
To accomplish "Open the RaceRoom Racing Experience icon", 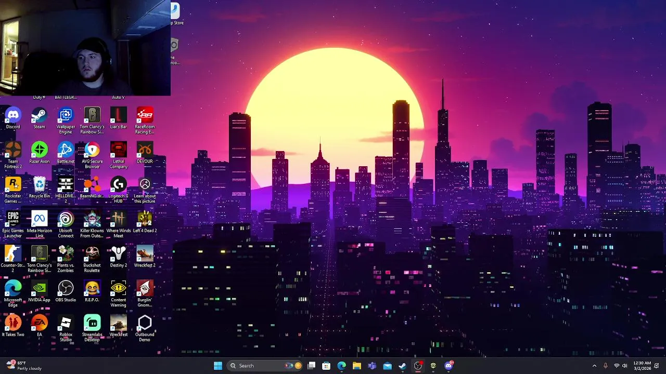I will [145, 121].
